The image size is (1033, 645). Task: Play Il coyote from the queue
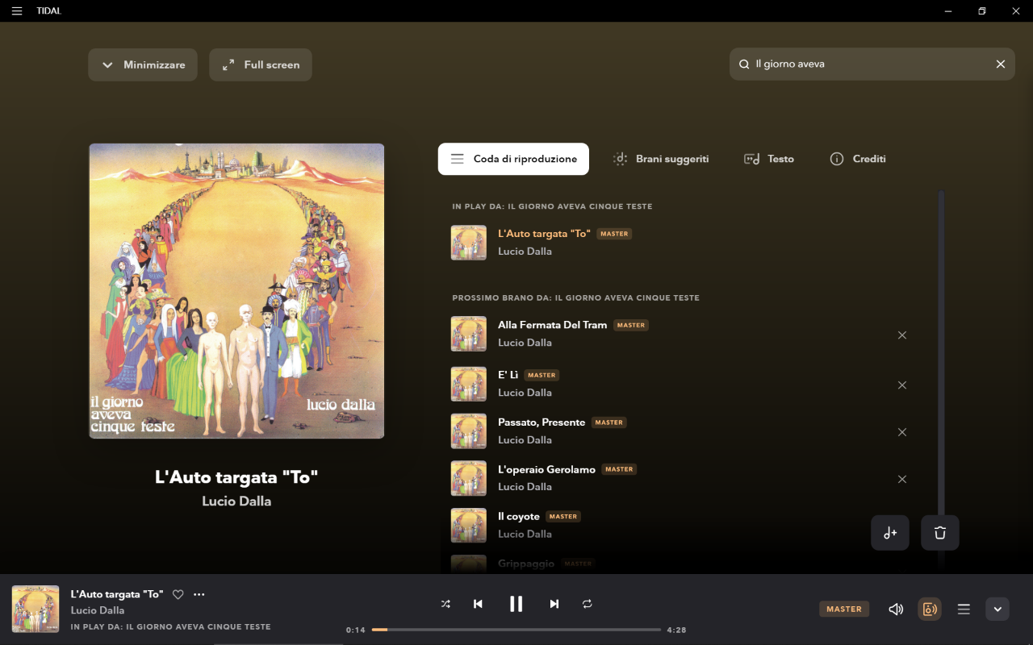coord(519,517)
